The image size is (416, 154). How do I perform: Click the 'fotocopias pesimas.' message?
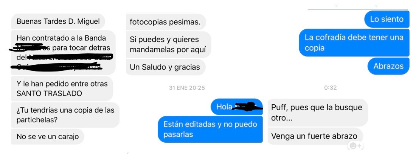(166, 22)
